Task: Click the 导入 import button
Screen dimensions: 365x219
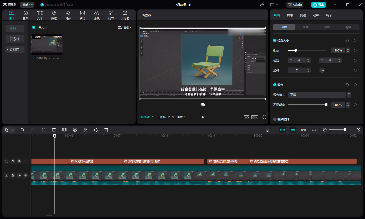Action: [38, 27]
